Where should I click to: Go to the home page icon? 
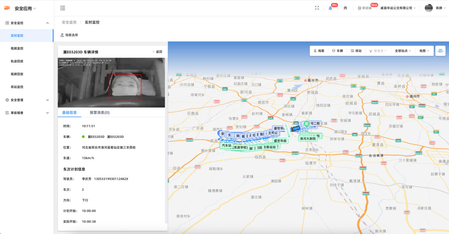point(345,8)
